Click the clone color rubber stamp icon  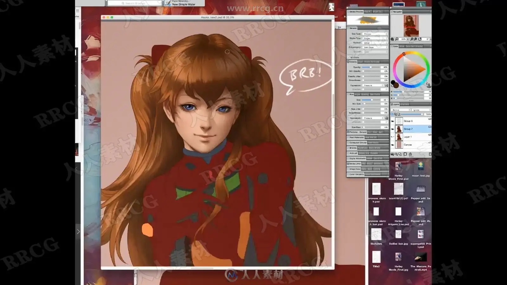point(428,85)
